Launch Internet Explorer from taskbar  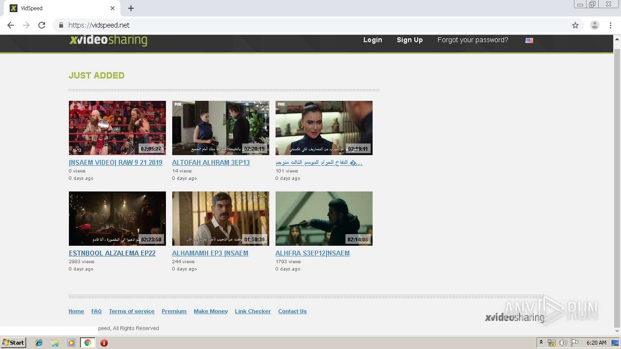pyautogui.click(x=39, y=343)
